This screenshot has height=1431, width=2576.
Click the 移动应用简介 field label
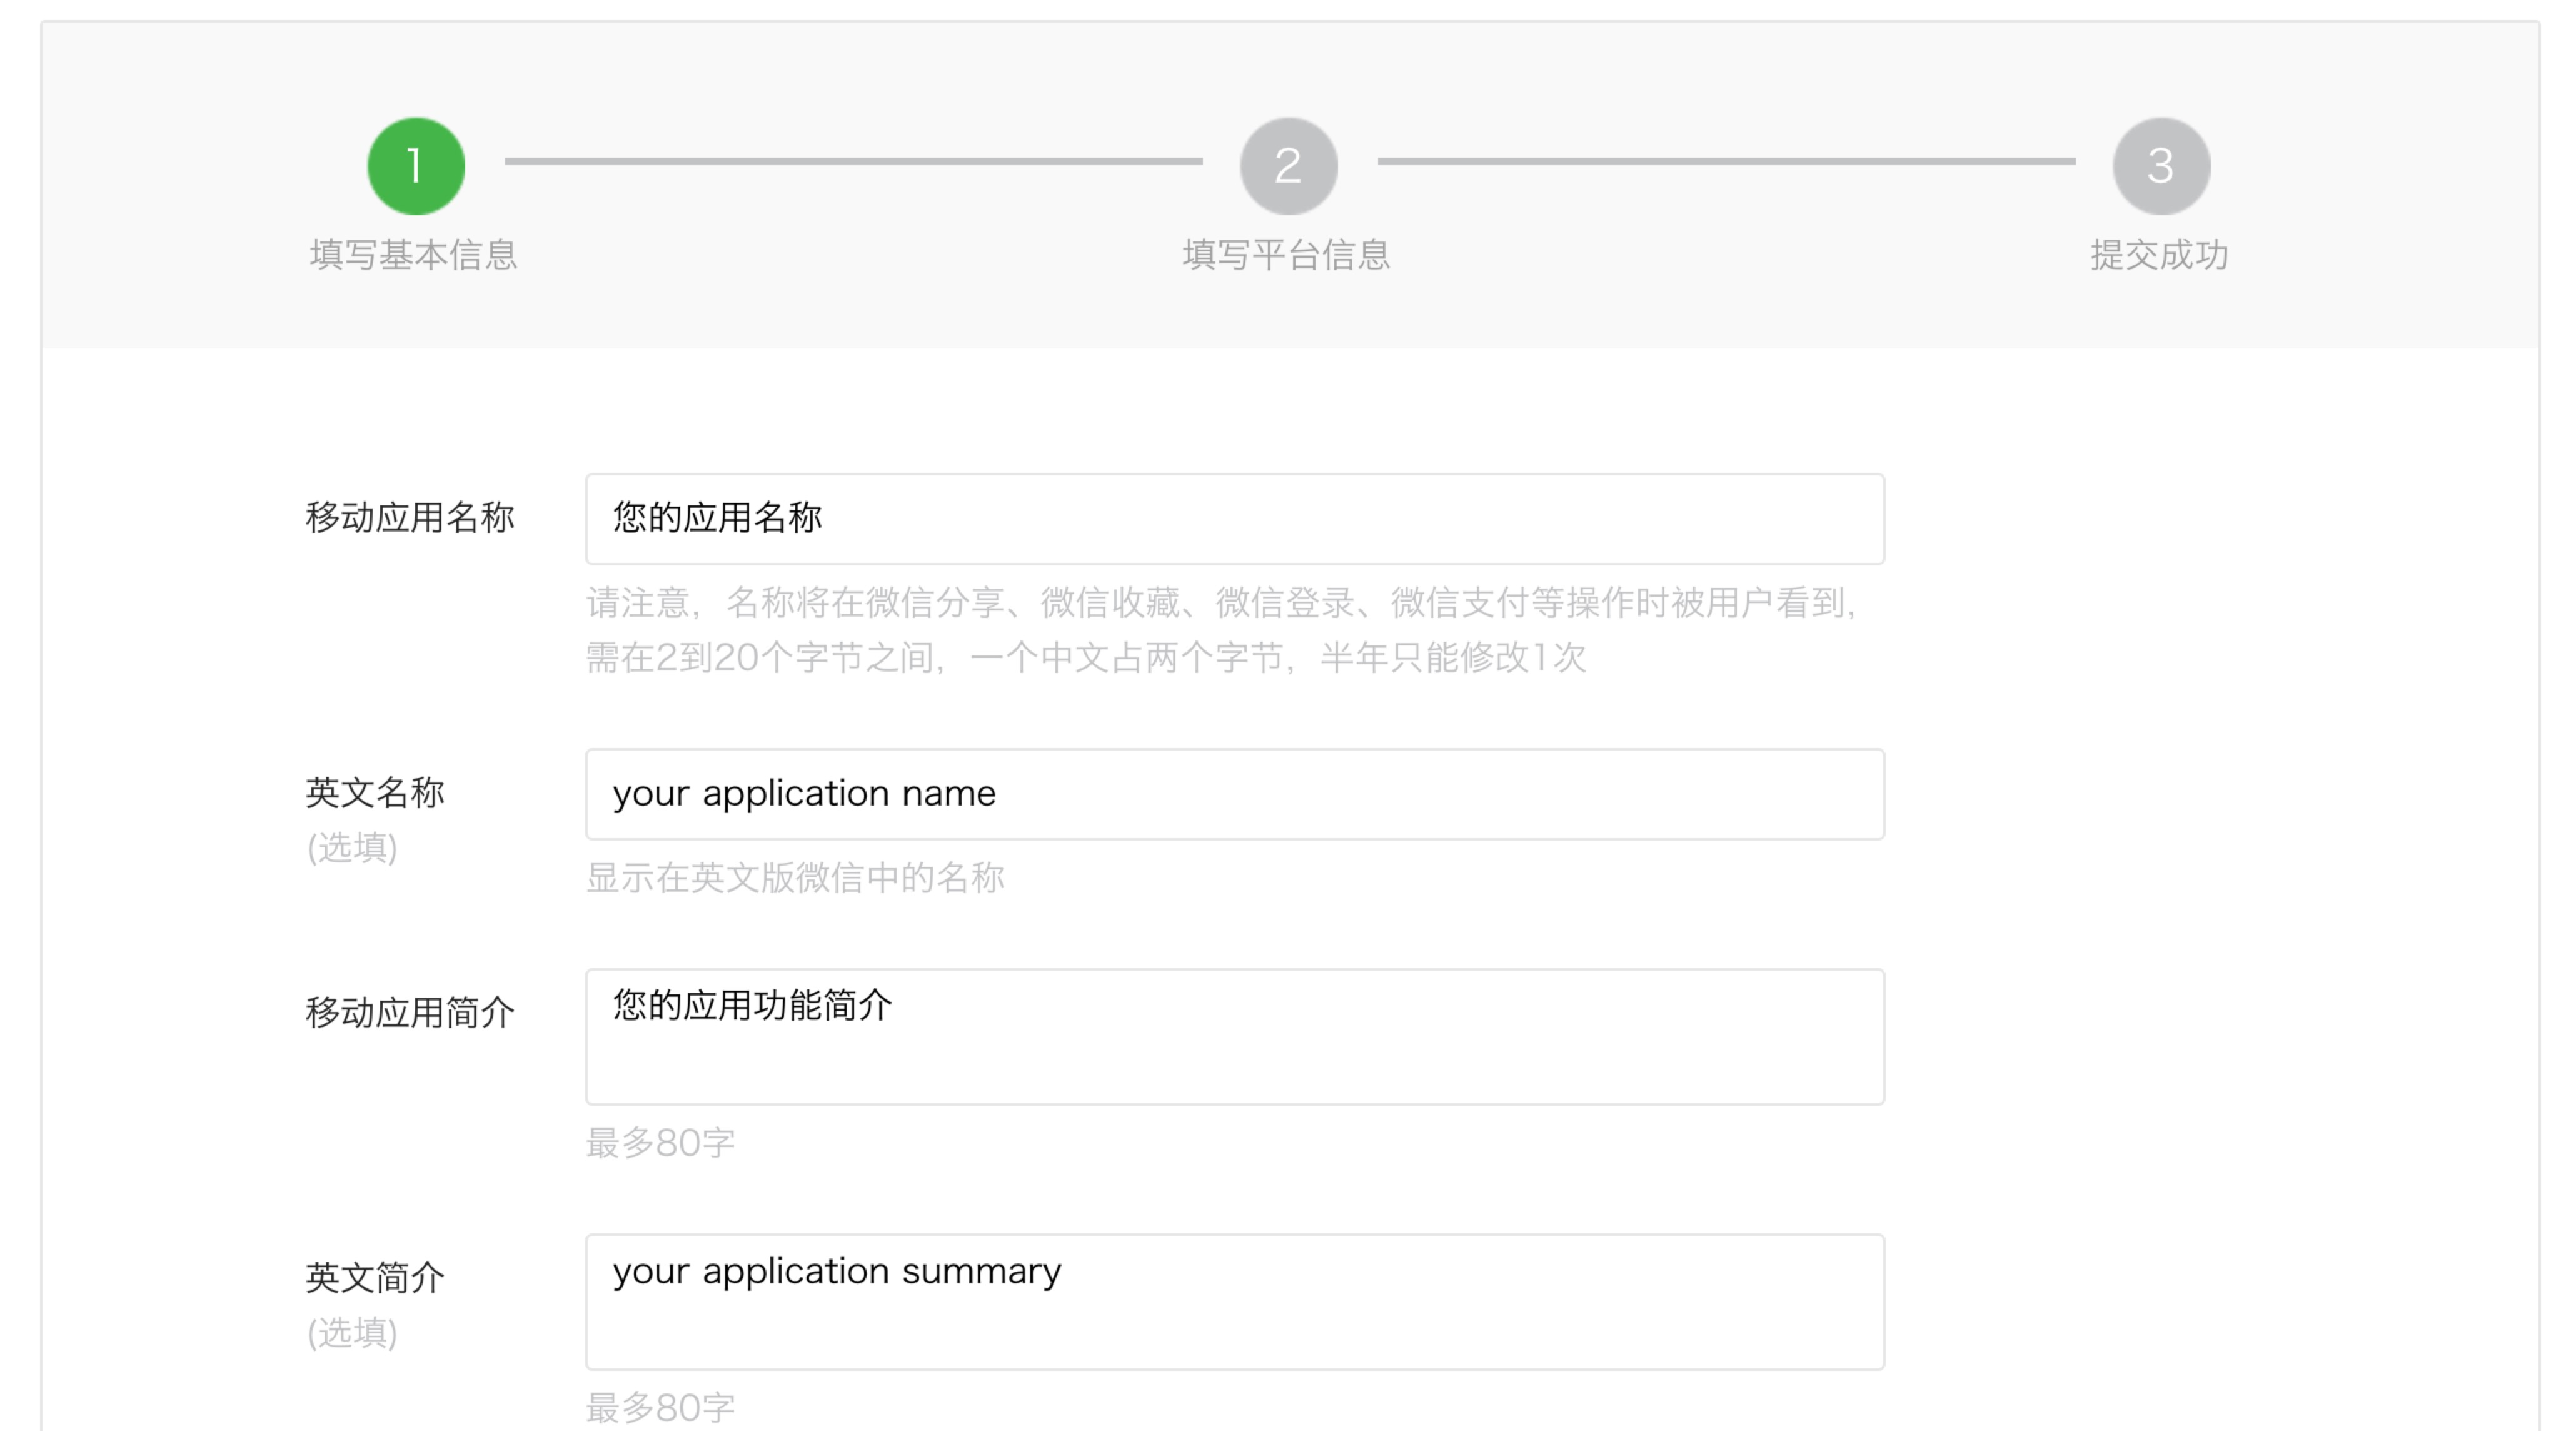point(410,1013)
